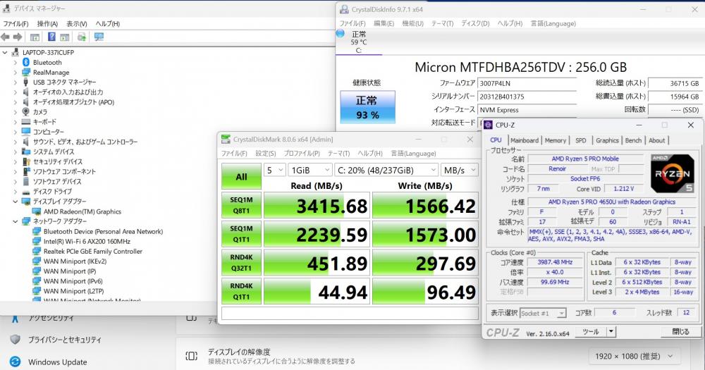The height and width of the screenshot is (370, 705).
Task: Click the 総読込量 value 36715 GB
Action: pyautogui.click(x=675, y=83)
